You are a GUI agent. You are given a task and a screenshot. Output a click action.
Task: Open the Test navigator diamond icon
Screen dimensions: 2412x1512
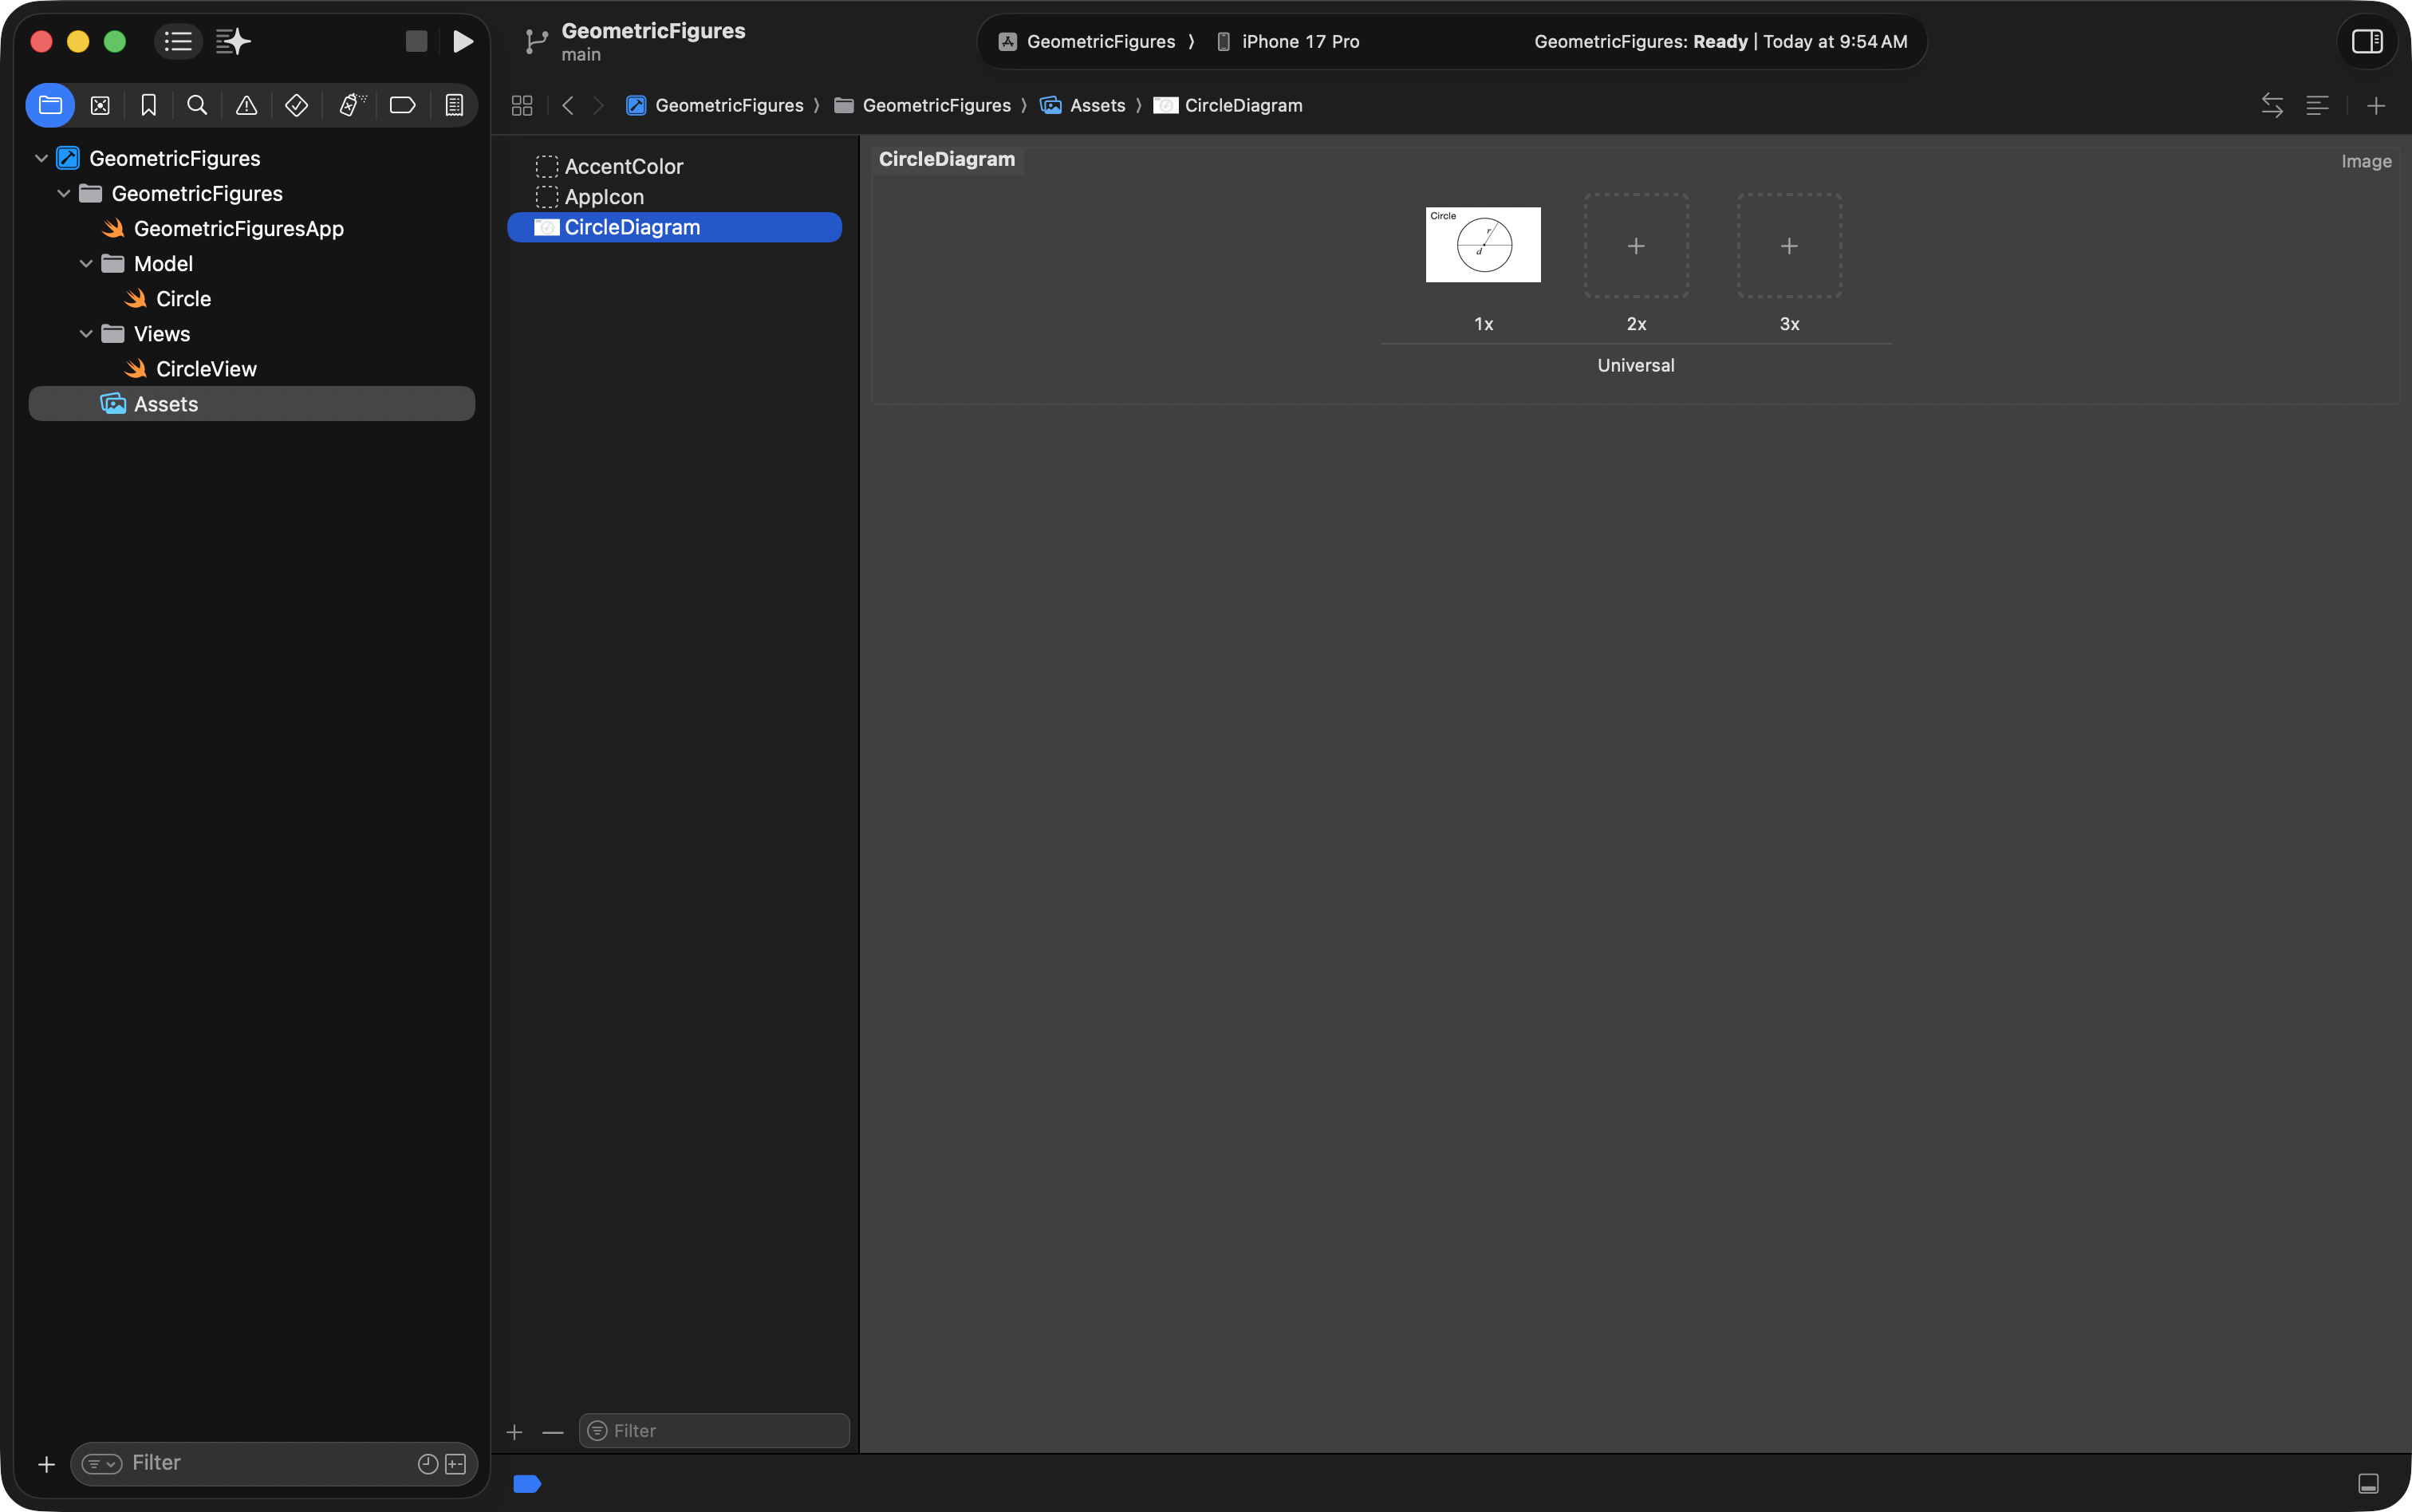pyautogui.click(x=296, y=105)
